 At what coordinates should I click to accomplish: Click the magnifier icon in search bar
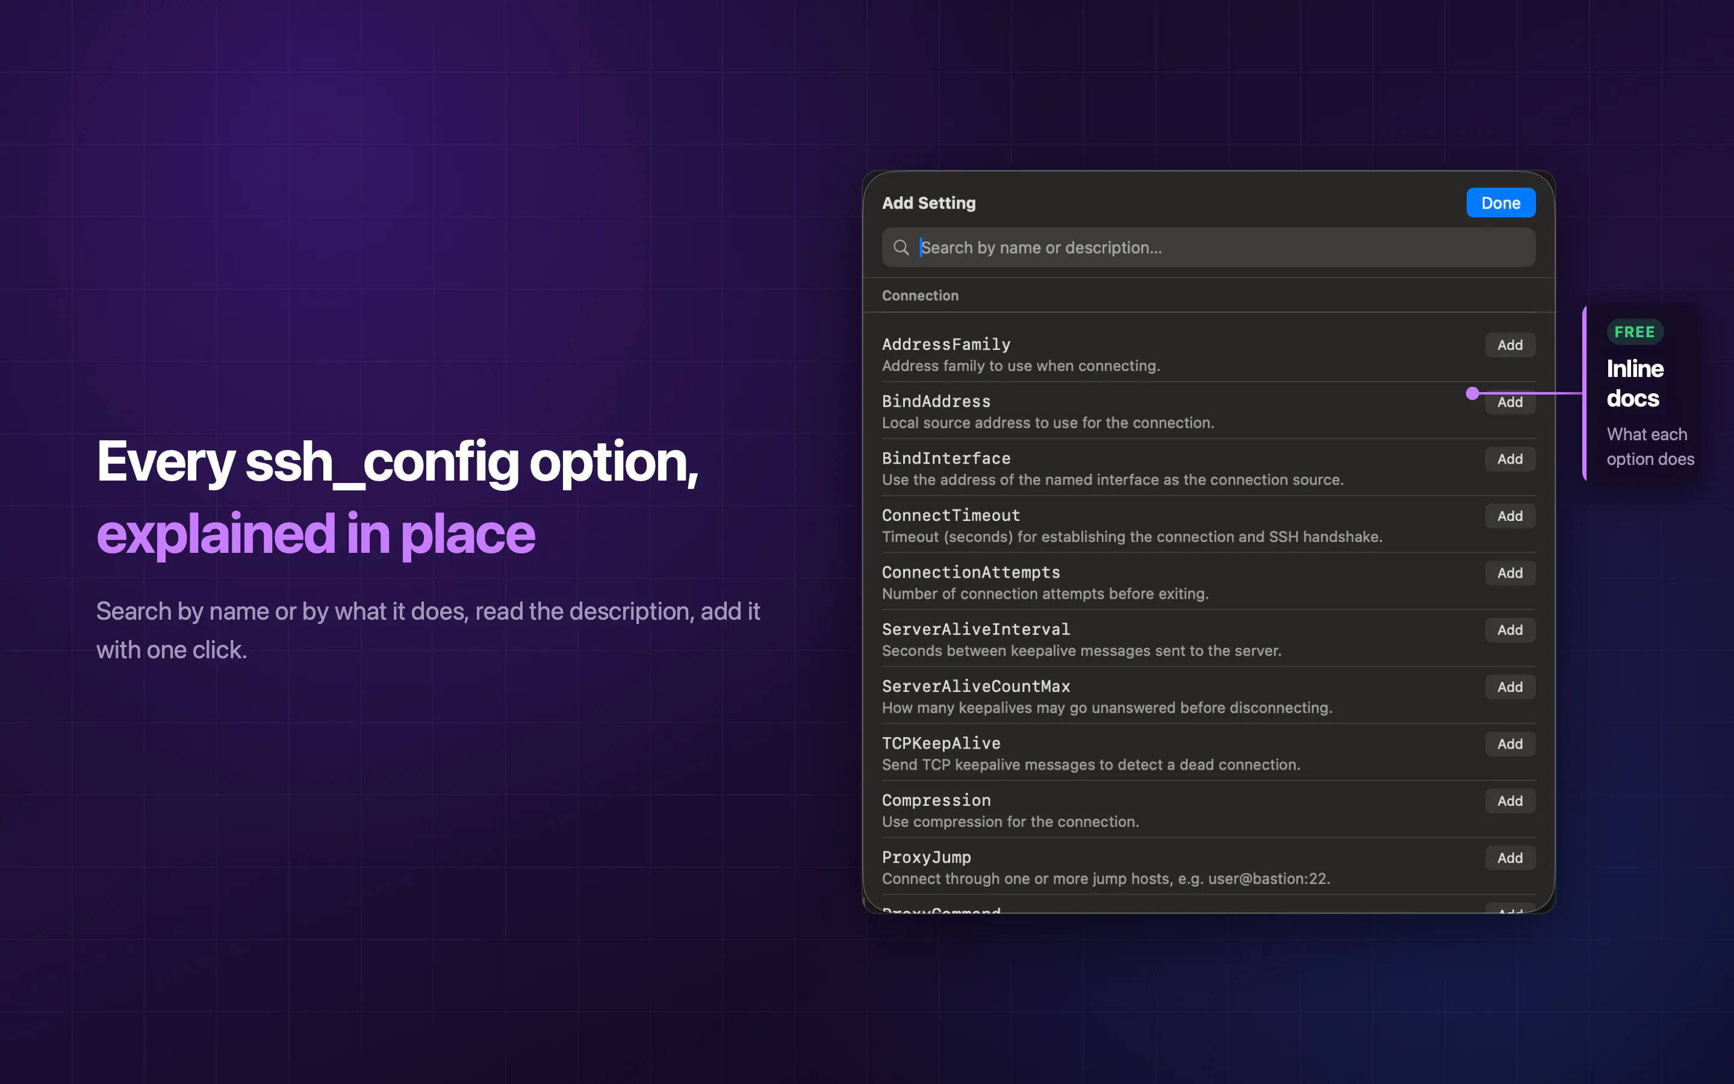click(x=901, y=248)
